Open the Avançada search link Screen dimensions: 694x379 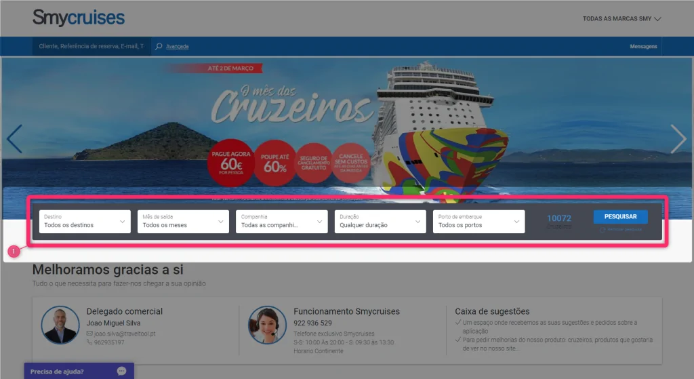[x=177, y=47]
